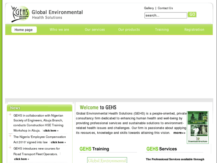Open Training in the navigation bar

[x=162, y=30]
